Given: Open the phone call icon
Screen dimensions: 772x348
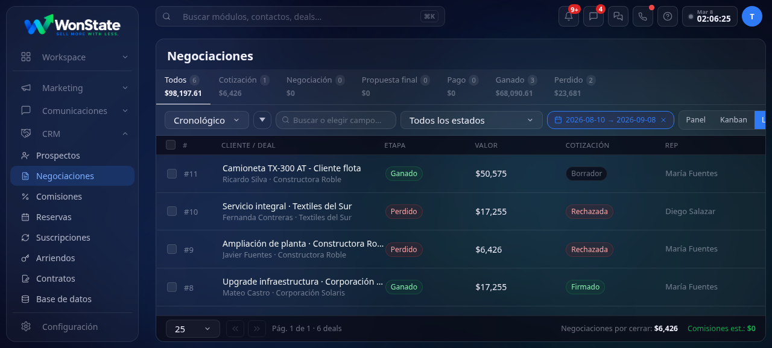Looking at the screenshot, I should click(x=643, y=16).
